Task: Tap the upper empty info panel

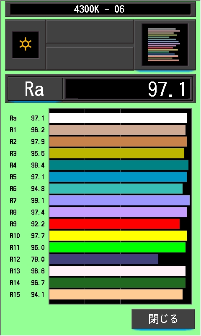Action: [x=90, y=32]
